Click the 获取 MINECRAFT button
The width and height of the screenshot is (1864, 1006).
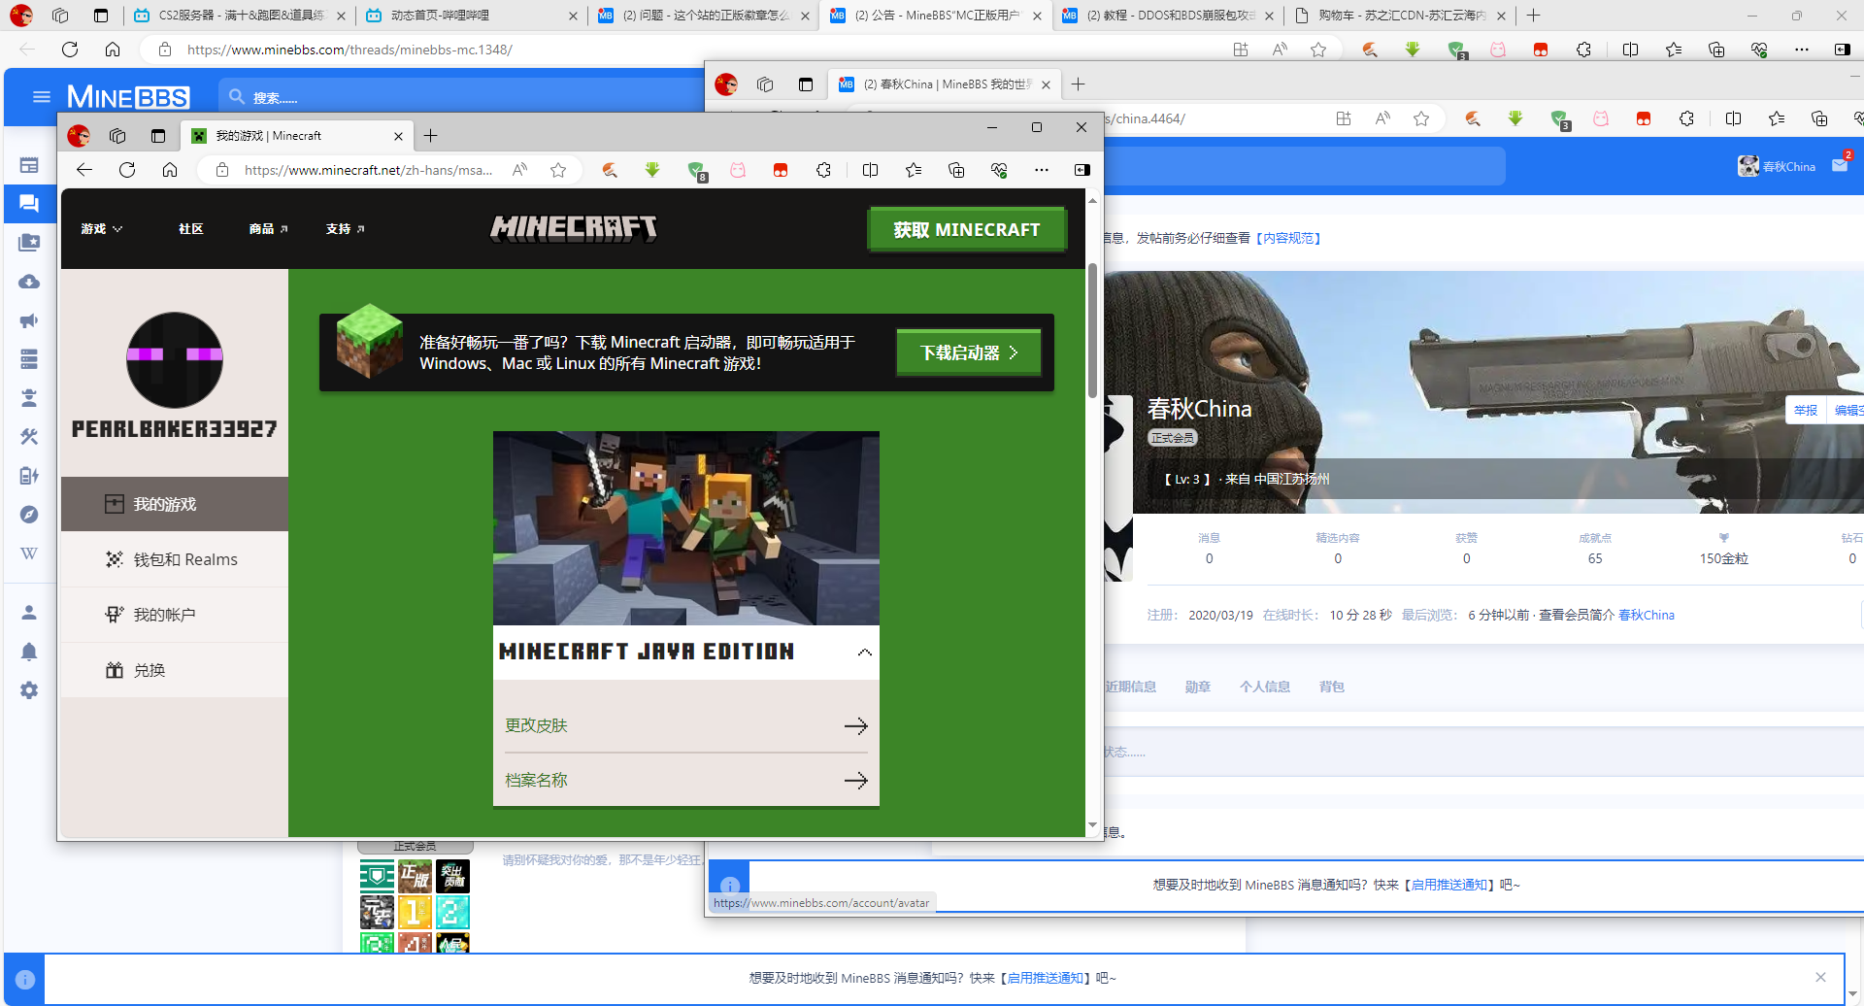pos(966,230)
